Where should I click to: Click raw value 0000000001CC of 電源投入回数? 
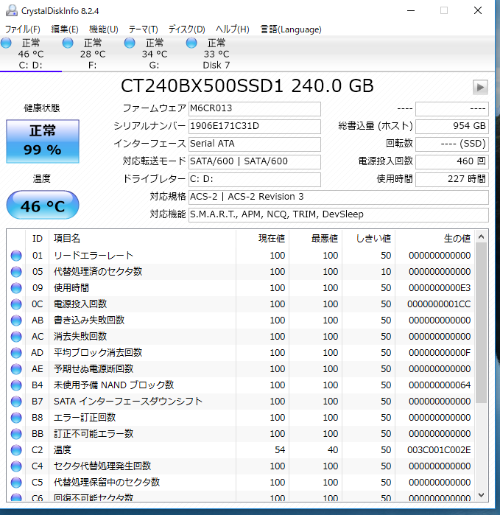click(439, 304)
